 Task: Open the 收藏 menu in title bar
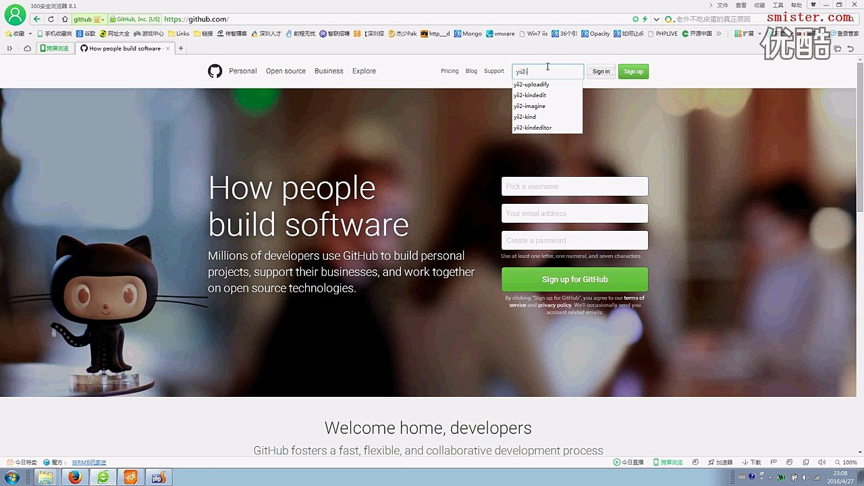tap(759, 5)
